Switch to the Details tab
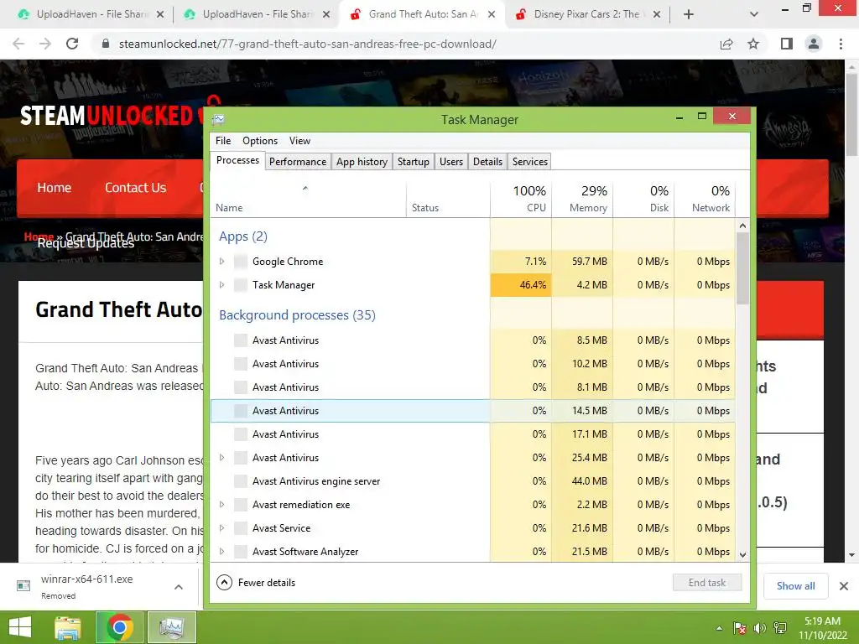This screenshot has width=859, height=644. click(487, 162)
